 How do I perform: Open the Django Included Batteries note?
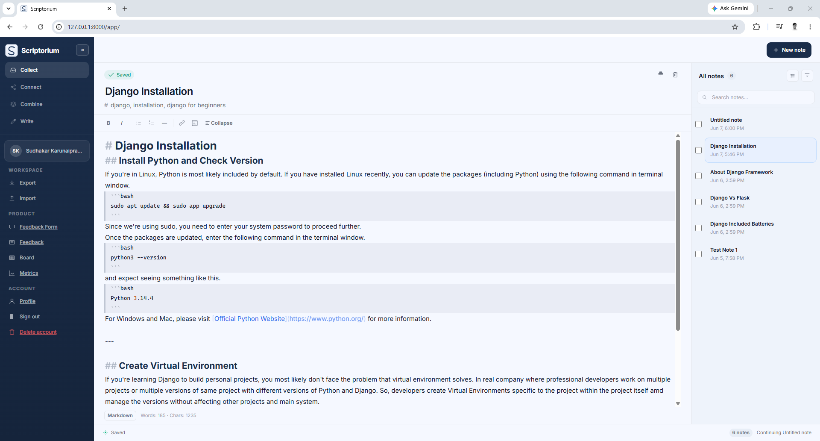coord(760,228)
